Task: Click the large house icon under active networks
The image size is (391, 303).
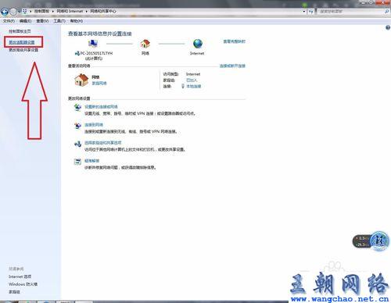Action: point(81,80)
